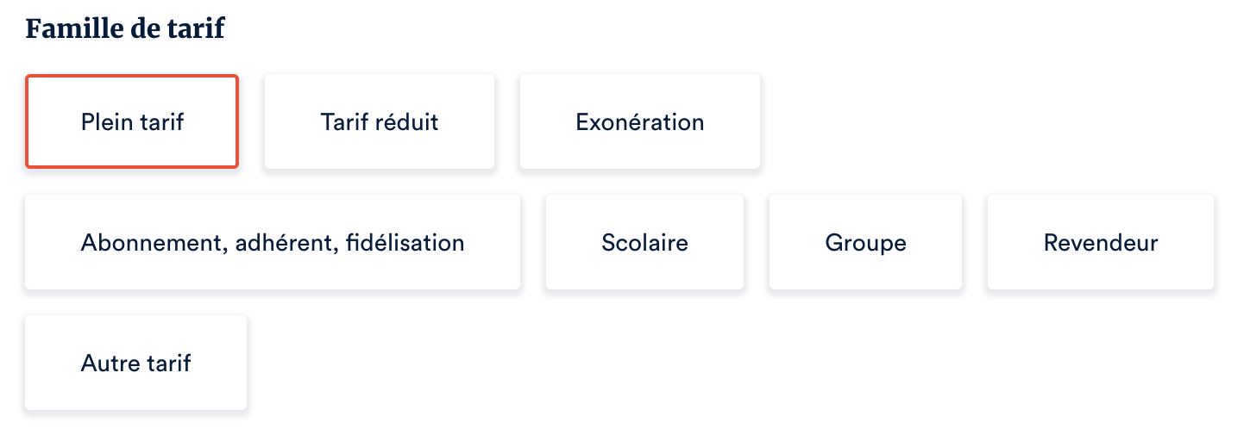Image resolution: width=1244 pixels, height=441 pixels.
Task: Set rate family to Revendeur
Action: pyautogui.click(x=1100, y=242)
